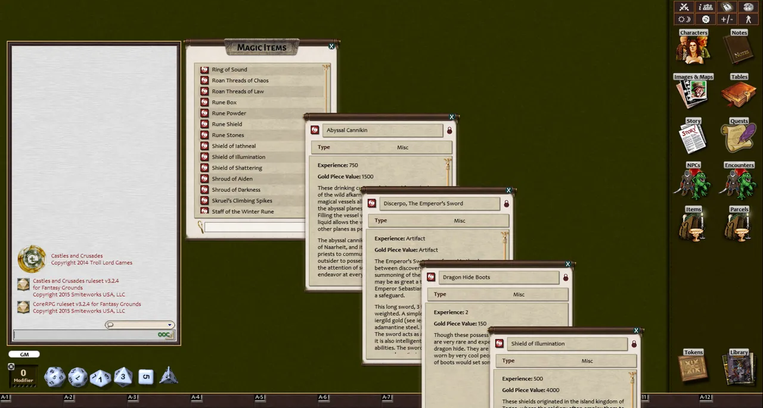Select Skruel's Climbing Spikes in list
The width and height of the screenshot is (763, 408).
tap(242, 201)
